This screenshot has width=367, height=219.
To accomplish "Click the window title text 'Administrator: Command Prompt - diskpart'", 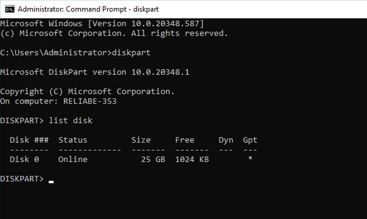I will pos(88,9).
